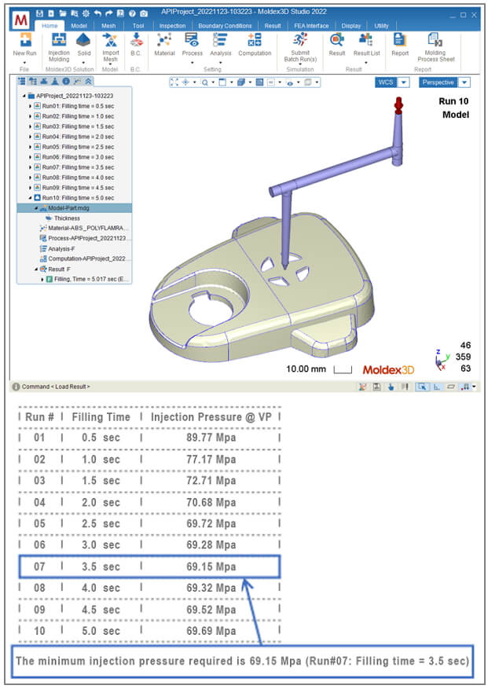Image resolution: width=488 pixels, height=689 pixels.
Task: Expand Run07: Filling time = 3.5 sec
Action: [x=31, y=167]
